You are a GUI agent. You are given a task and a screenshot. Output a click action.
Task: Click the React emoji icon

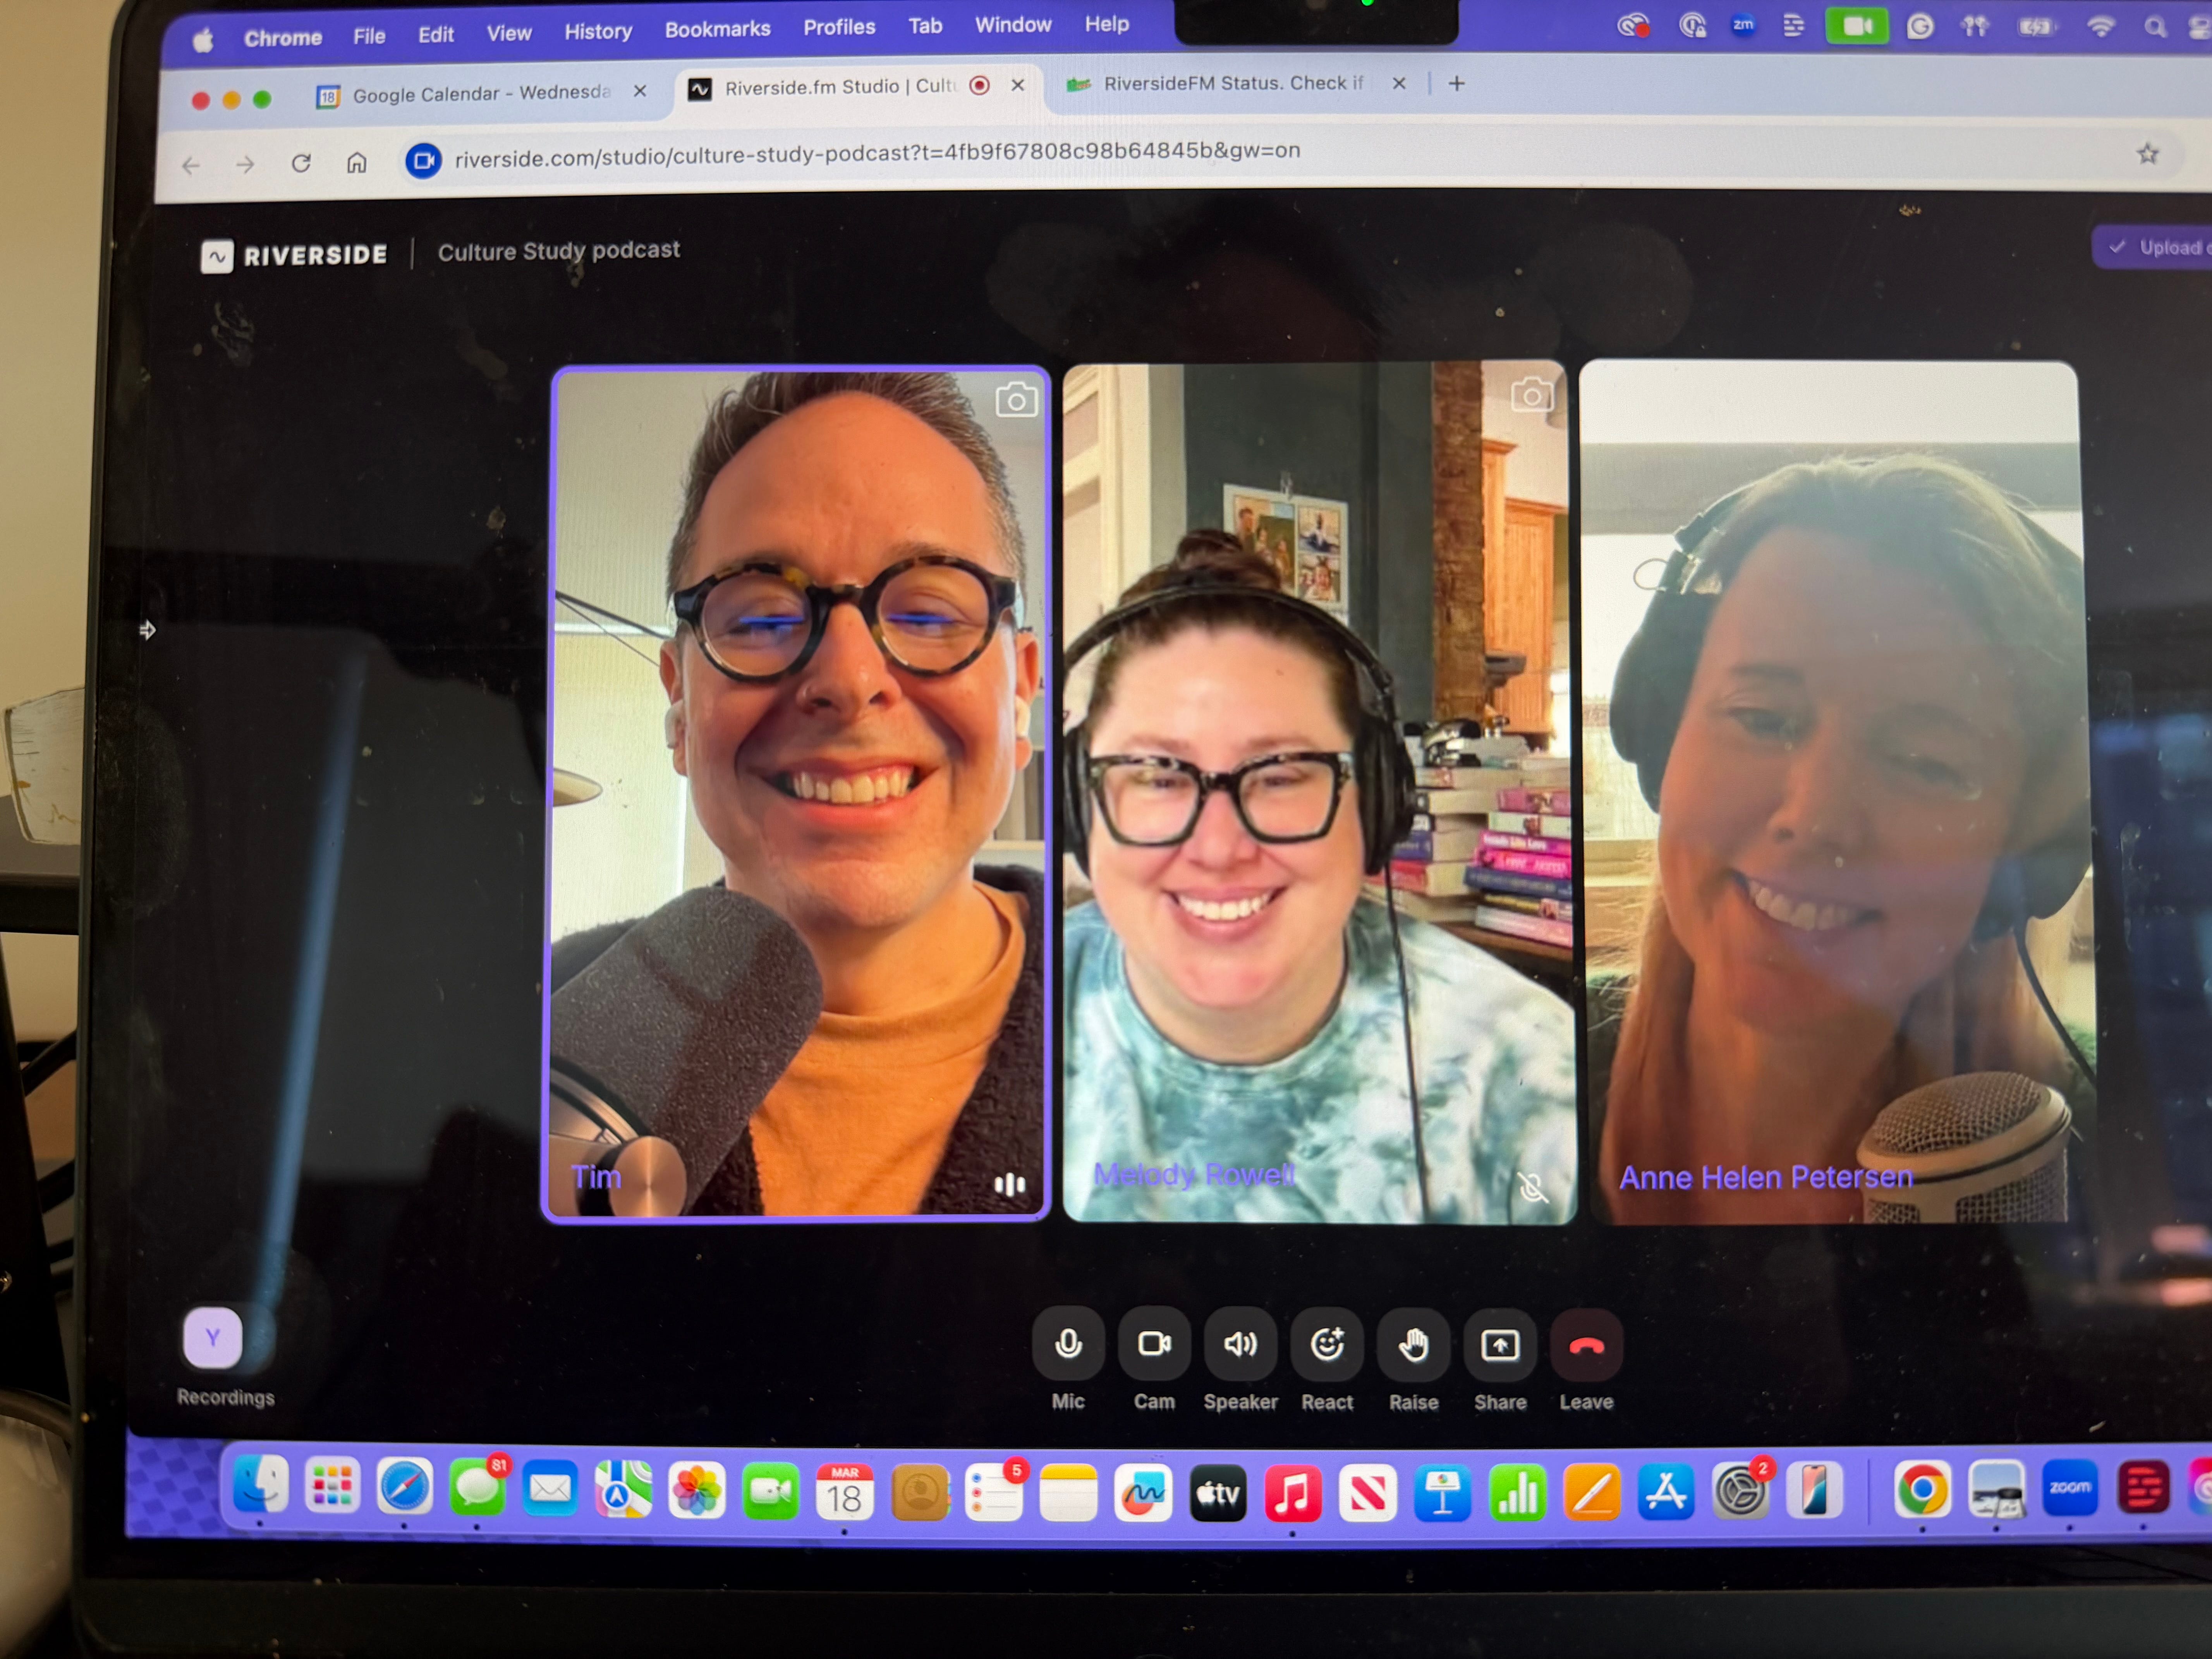point(1327,1344)
